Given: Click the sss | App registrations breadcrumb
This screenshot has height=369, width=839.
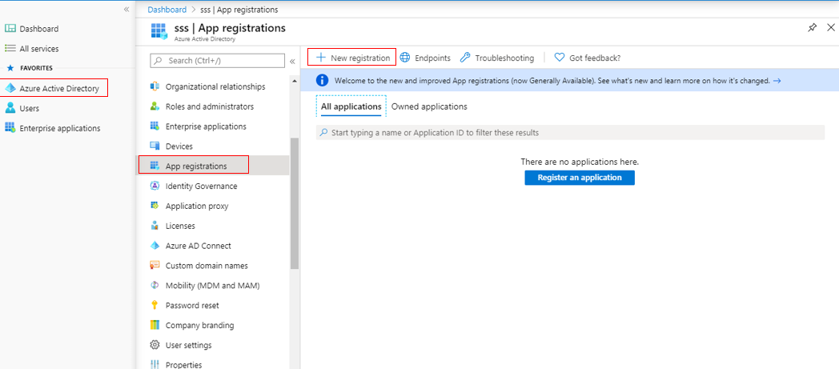Looking at the screenshot, I should (x=239, y=10).
